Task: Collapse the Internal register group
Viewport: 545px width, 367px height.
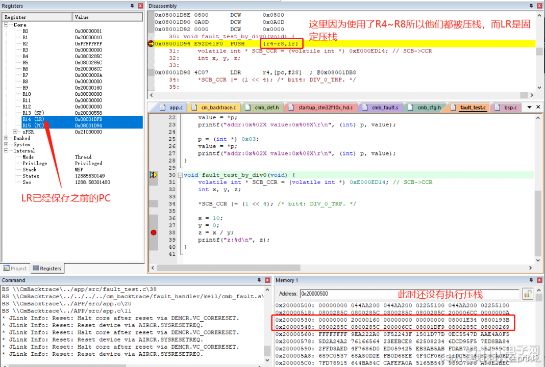Action: 6,150
